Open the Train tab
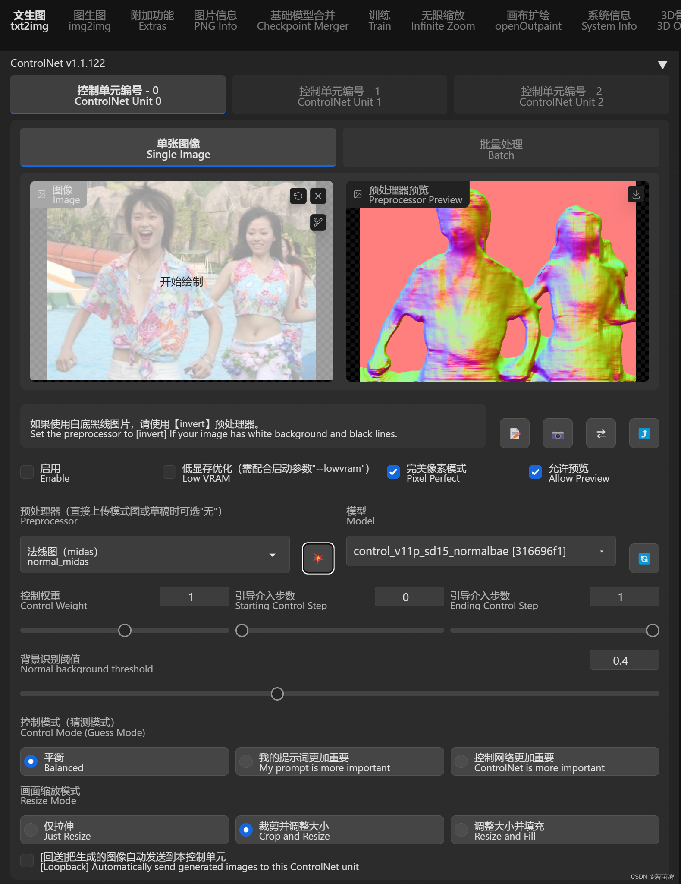This screenshot has width=681, height=884. [380, 21]
